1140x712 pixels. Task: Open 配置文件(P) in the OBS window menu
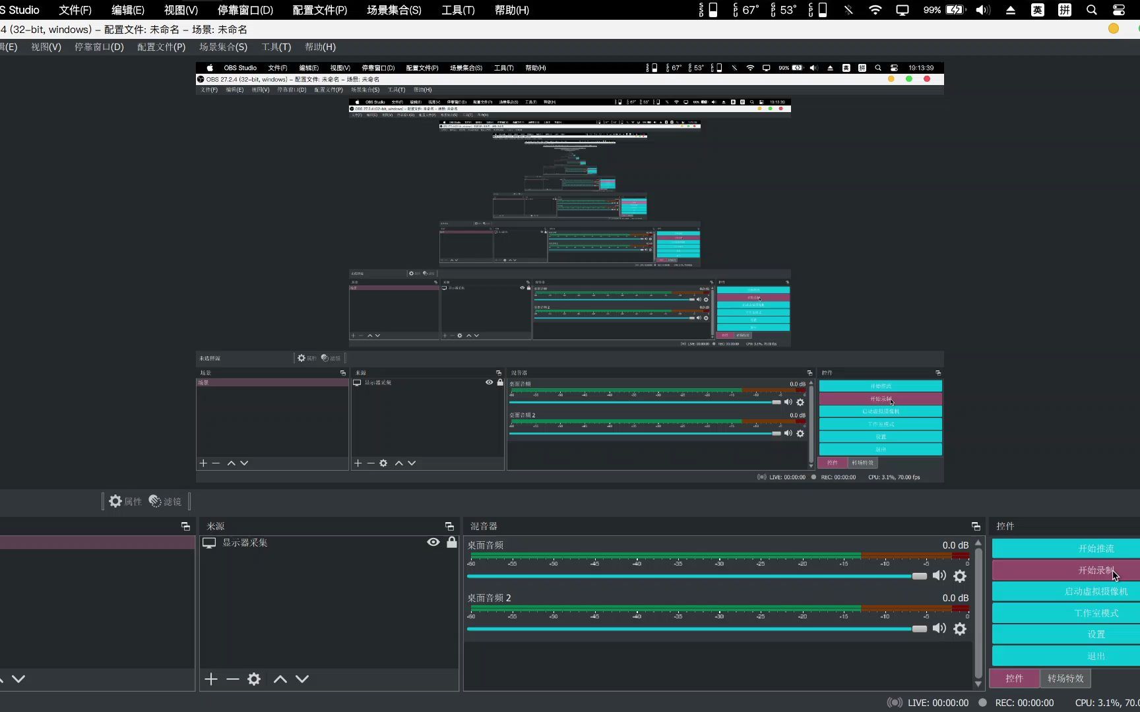tap(161, 47)
